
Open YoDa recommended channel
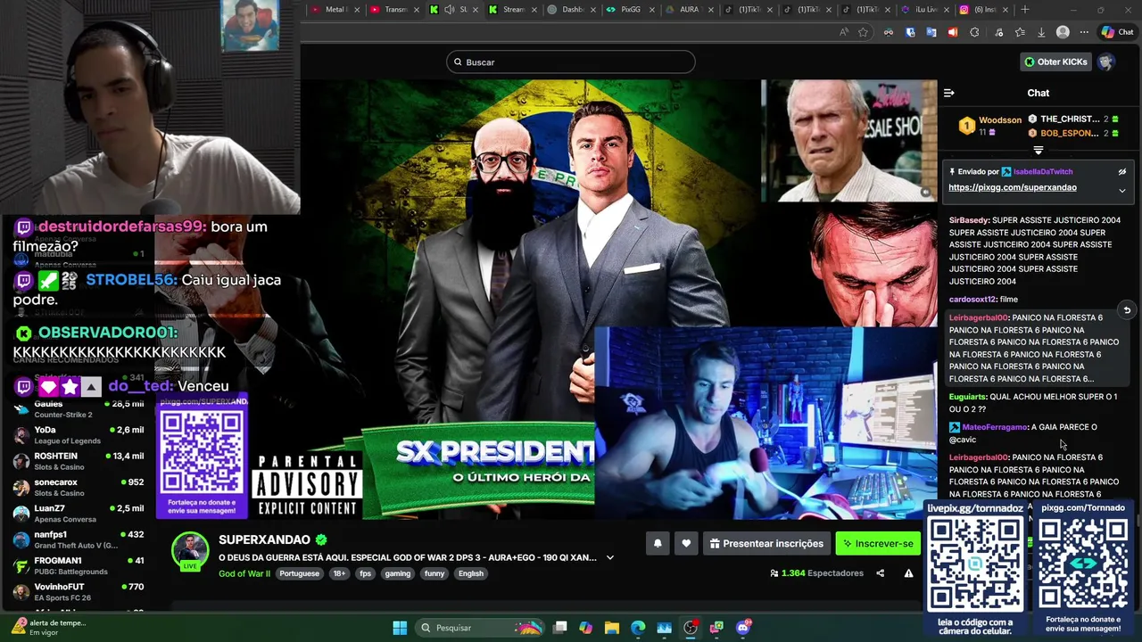pos(79,435)
